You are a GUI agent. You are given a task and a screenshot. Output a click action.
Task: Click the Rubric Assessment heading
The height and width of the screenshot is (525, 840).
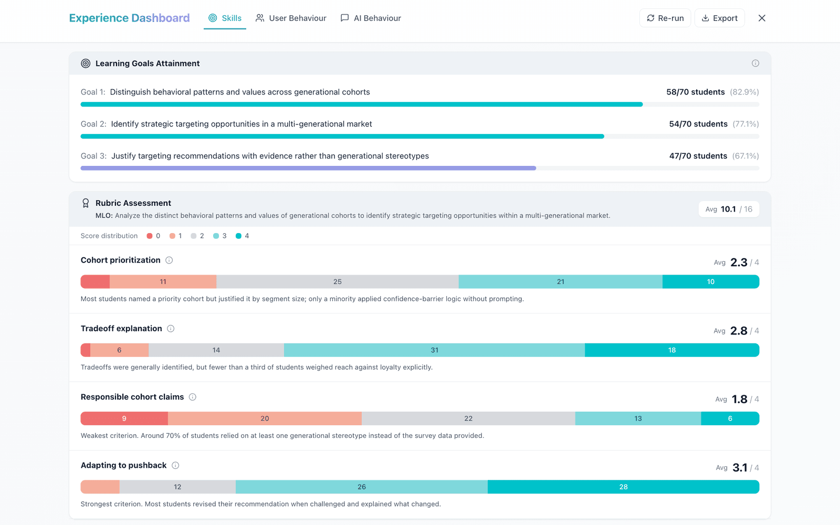[x=133, y=203]
